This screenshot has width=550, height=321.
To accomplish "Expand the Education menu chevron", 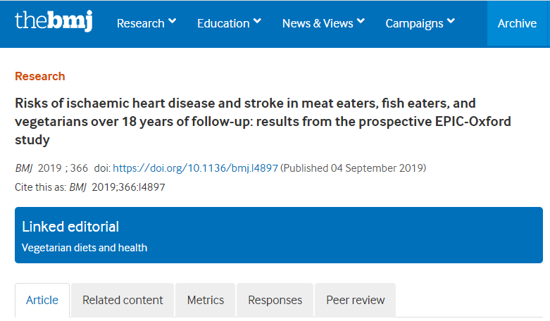I will [257, 21].
